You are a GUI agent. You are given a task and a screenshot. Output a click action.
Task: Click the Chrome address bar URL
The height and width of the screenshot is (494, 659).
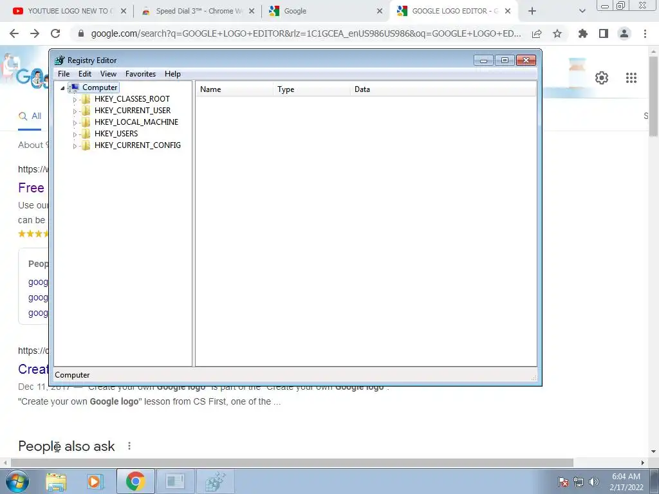pyautogui.click(x=306, y=33)
